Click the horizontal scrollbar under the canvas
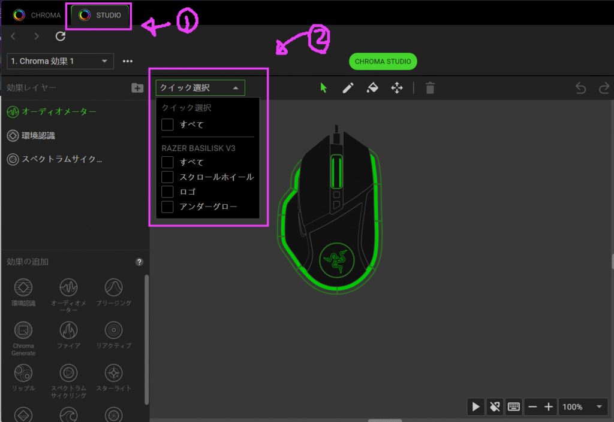The height and width of the screenshot is (422, 614). coord(385,420)
